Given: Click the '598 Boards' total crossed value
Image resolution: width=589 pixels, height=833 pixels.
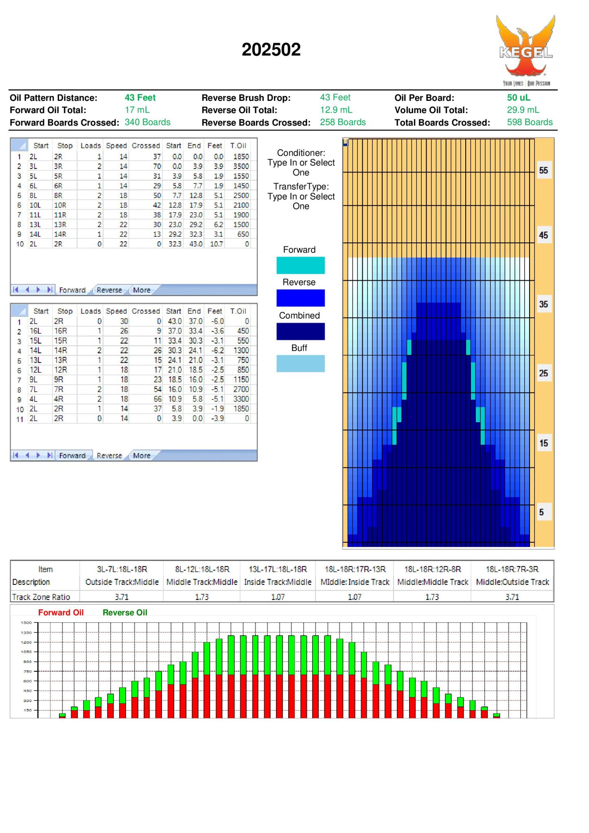Looking at the screenshot, I should click(530, 122).
